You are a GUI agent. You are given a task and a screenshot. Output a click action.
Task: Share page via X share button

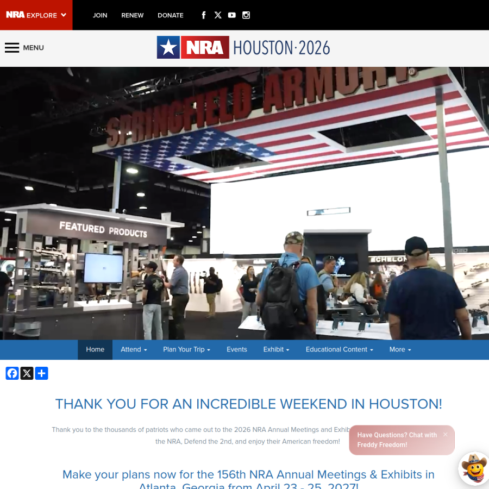27,373
